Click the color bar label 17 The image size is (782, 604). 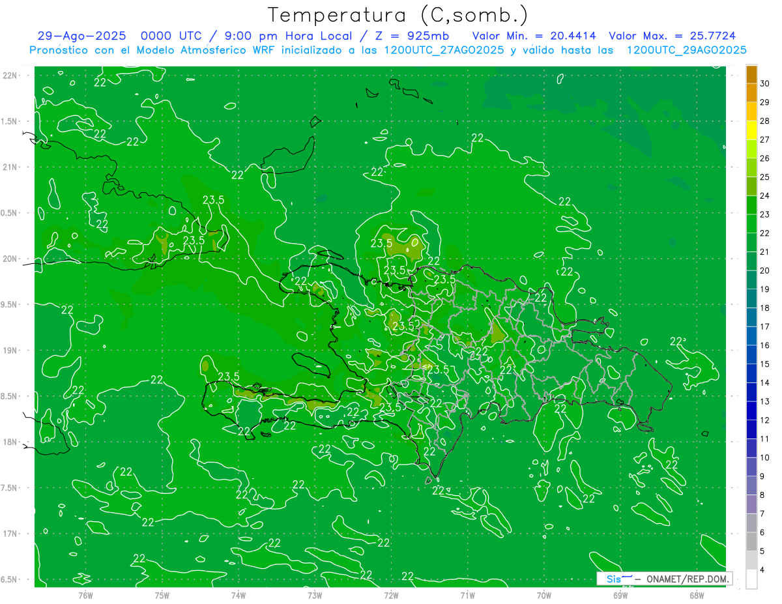coord(765,326)
